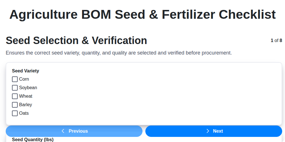The image size is (285, 142).
Task: Enable the Wheat checkbox
Action: coord(15,96)
